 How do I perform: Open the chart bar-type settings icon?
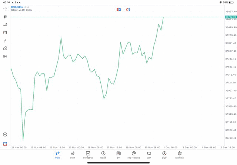[5, 25]
